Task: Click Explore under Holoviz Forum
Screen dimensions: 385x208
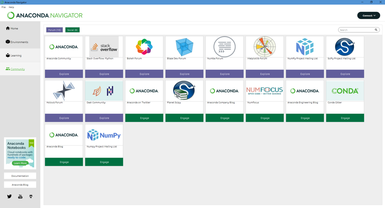Action: (64, 118)
